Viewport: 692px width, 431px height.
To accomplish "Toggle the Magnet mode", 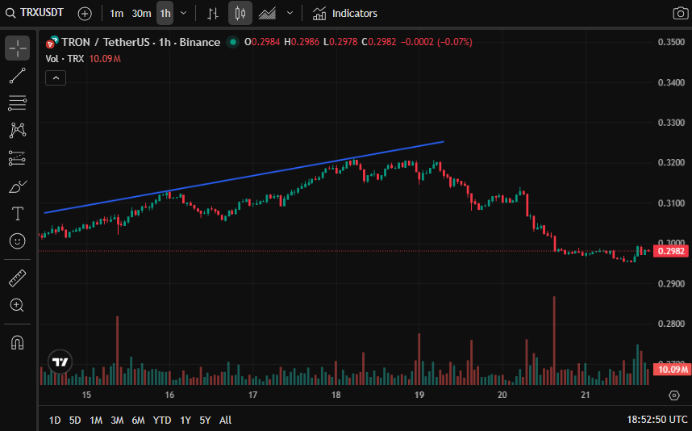I will (17, 343).
